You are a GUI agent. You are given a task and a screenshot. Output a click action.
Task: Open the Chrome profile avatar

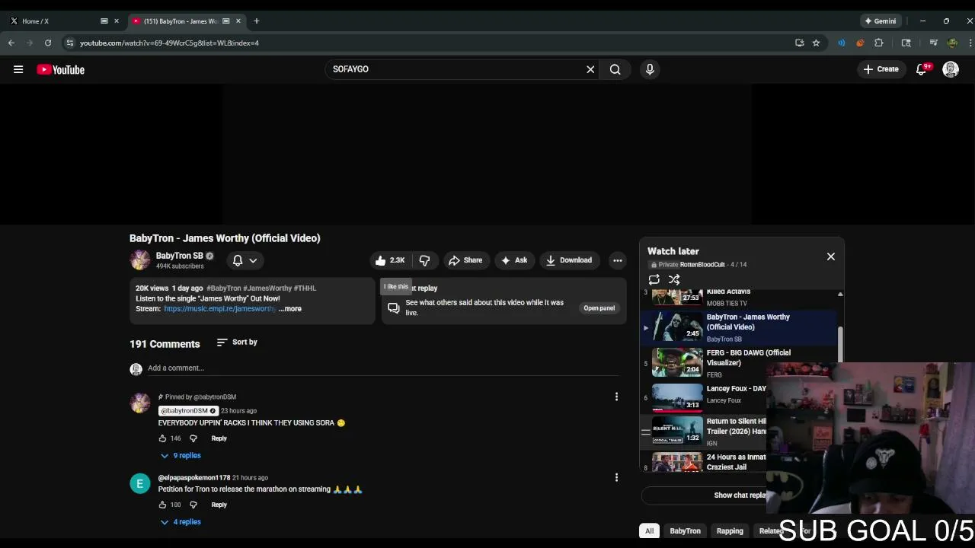[952, 43]
